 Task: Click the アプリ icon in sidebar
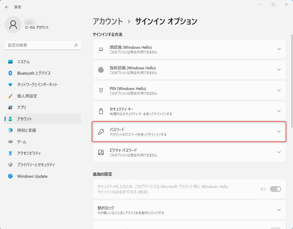10,107
